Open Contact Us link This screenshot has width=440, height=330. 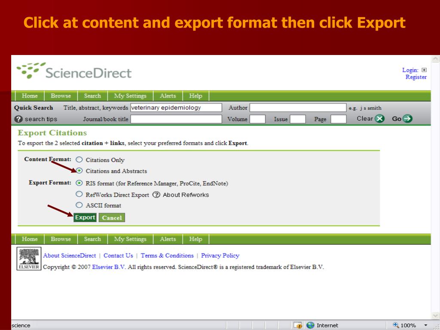[x=118, y=256]
